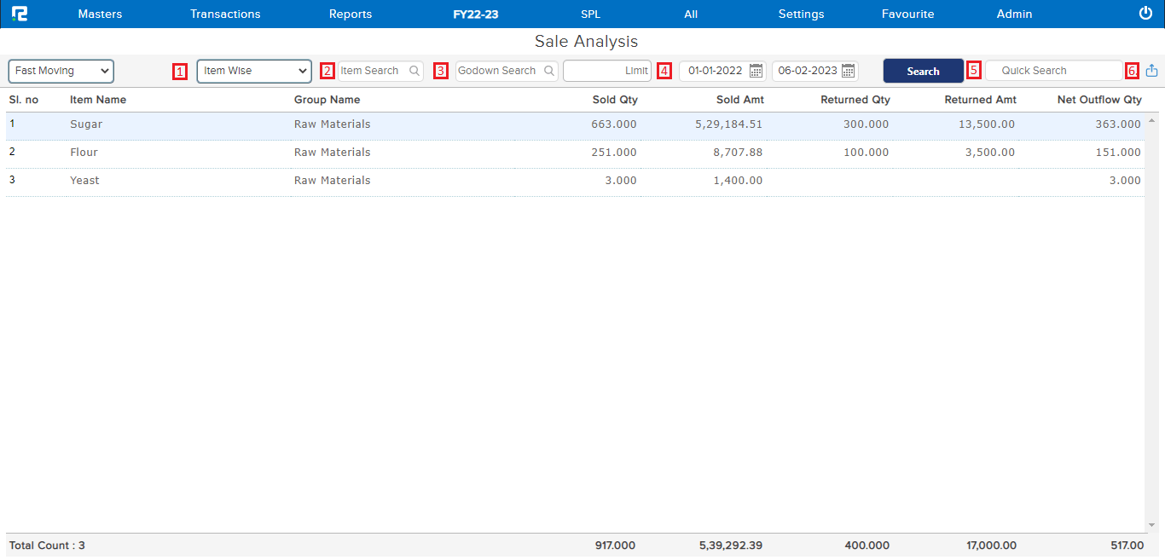The image size is (1165, 560).
Task: Click the magnifier in Godown Search
Action: coord(549,71)
